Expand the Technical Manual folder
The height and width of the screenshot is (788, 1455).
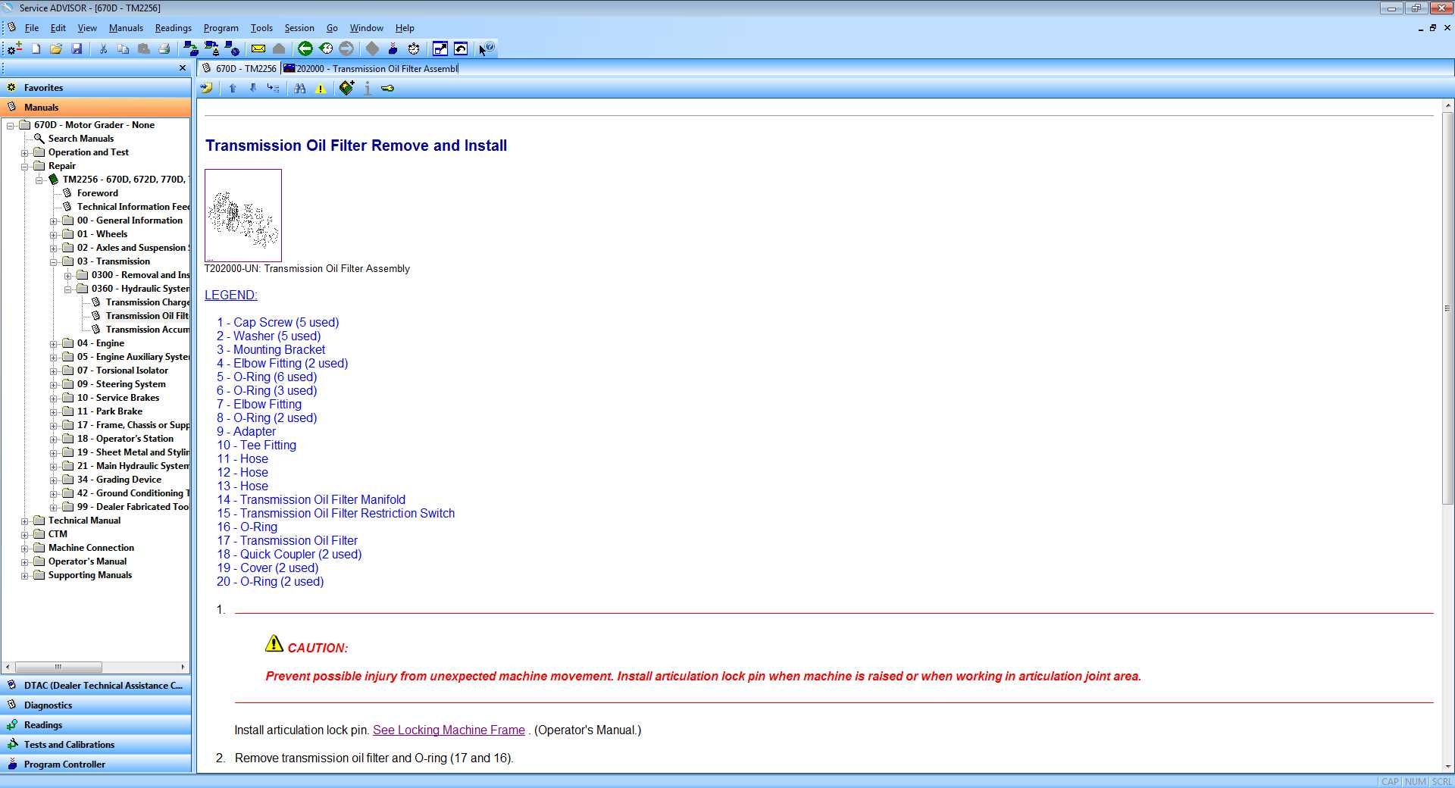[25, 521]
